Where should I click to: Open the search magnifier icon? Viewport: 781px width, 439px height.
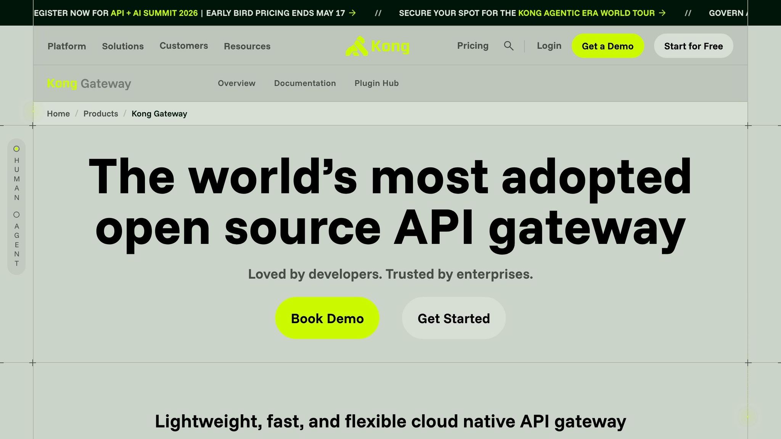click(x=508, y=46)
